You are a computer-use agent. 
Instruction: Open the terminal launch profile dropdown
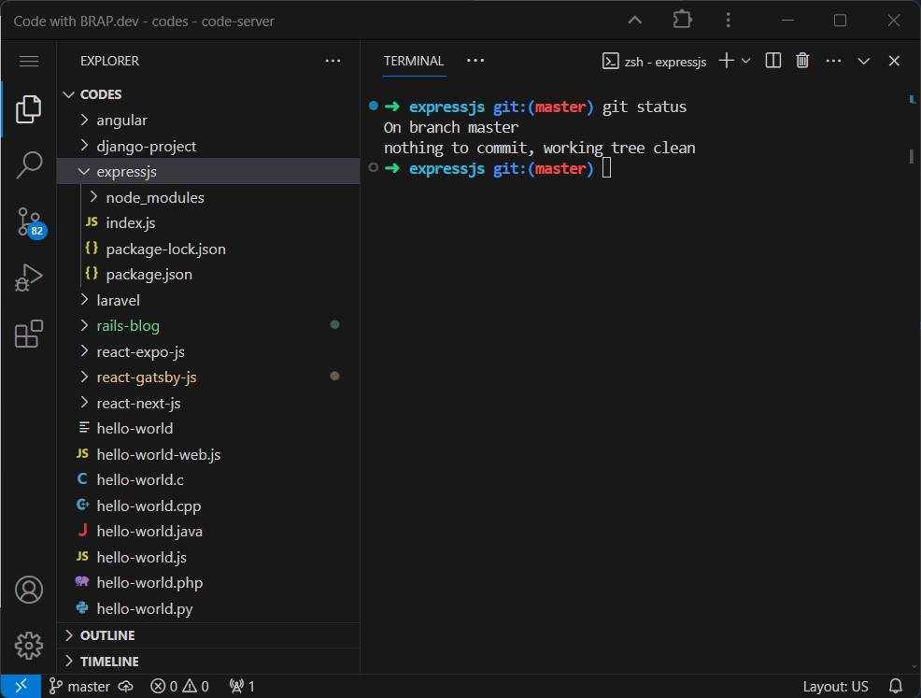click(744, 60)
